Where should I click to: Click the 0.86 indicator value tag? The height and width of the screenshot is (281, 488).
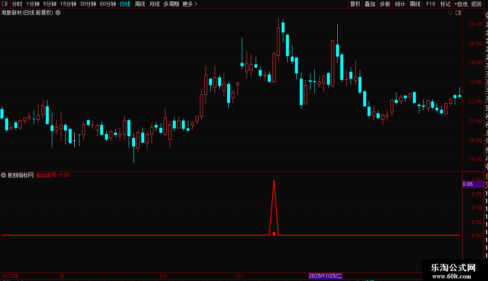(473, 184)
